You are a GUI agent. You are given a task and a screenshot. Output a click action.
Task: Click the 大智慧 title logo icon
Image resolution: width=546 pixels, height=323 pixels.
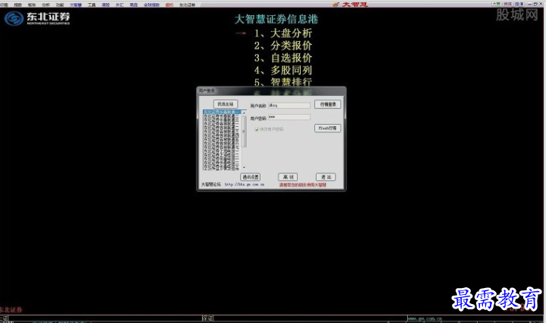click(x=336, y=5)
